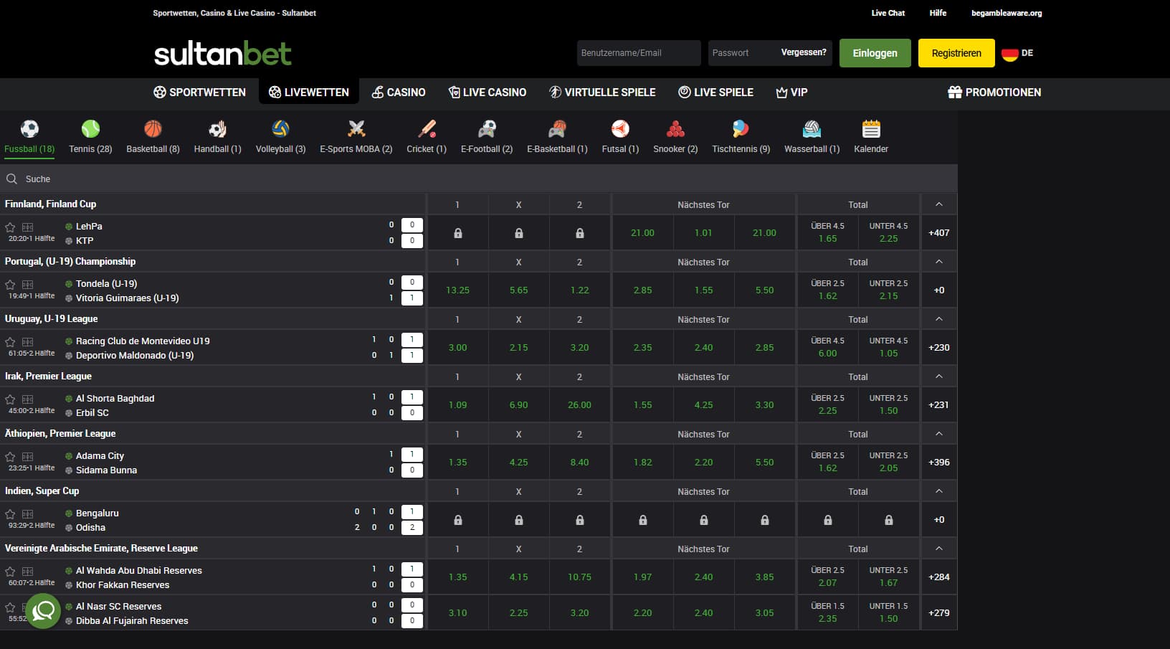The image size is (1170, 649).
Task: Bet on Al Shorta Baghdad win 1.09
Action: 457,405
